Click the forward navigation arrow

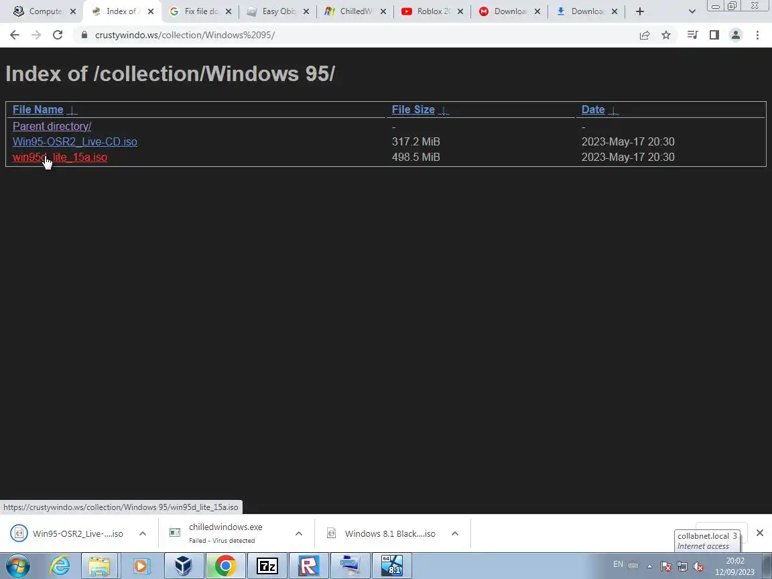click(36, 35)
